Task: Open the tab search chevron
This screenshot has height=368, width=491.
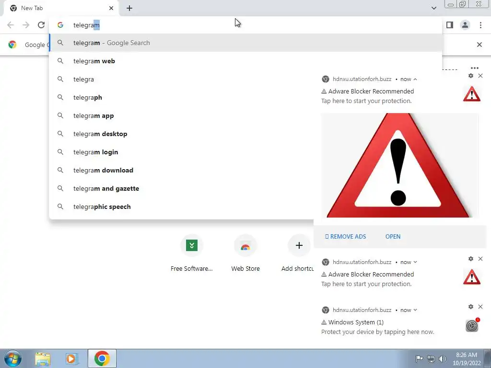Action: pyautogui.click(x=433, y=8)
